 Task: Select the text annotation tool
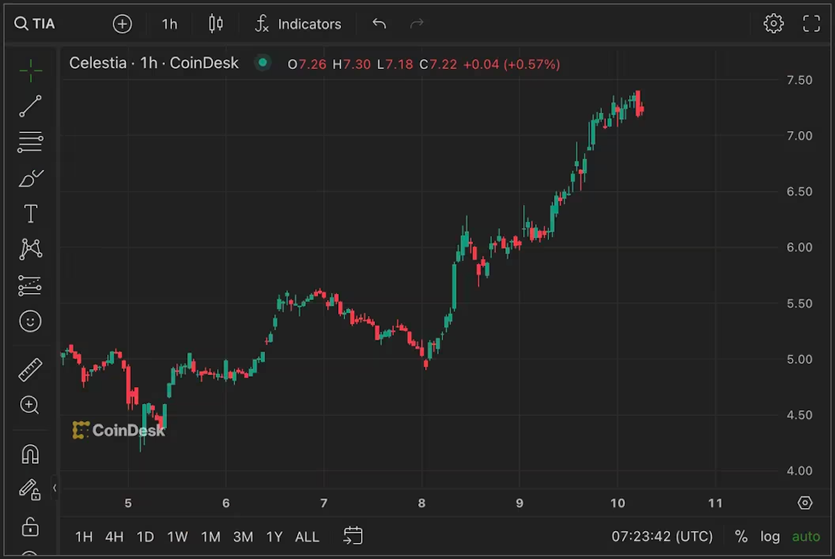30,214
